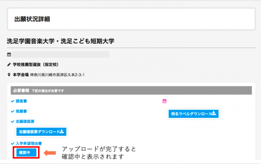Image resolution: width=261 pixels, height=164 pixels.
Task: Click the checkmark next to 推薦書
Action: pos(13,112)
